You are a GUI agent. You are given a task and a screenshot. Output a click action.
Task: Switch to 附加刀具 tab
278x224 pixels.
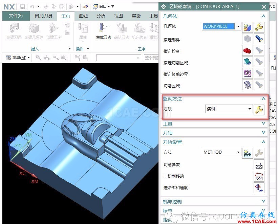click(x=44, y=16)
